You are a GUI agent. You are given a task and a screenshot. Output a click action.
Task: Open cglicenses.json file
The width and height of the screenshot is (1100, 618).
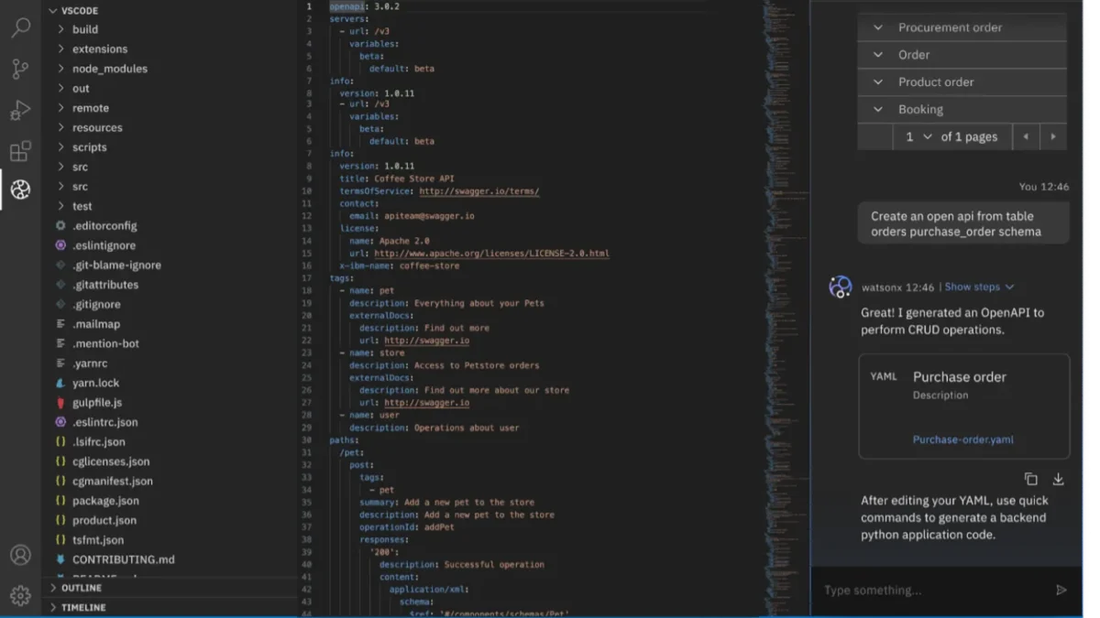coord(111,461)
